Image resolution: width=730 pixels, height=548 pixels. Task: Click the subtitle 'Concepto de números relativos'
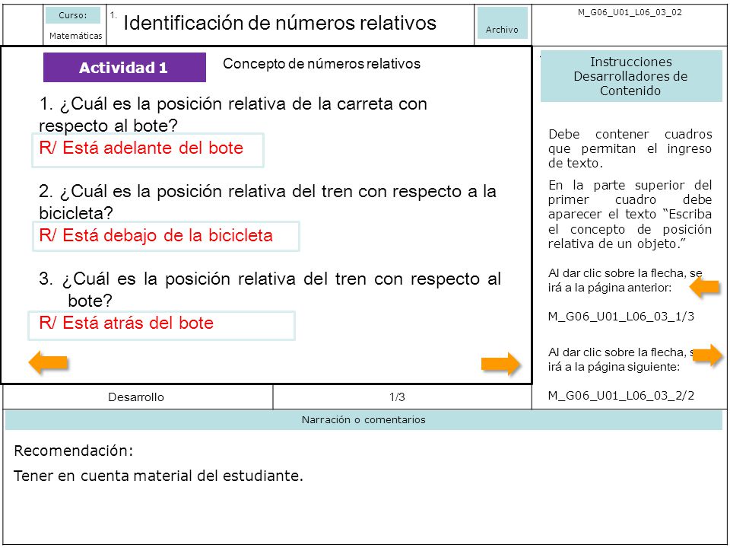[321, 64]
